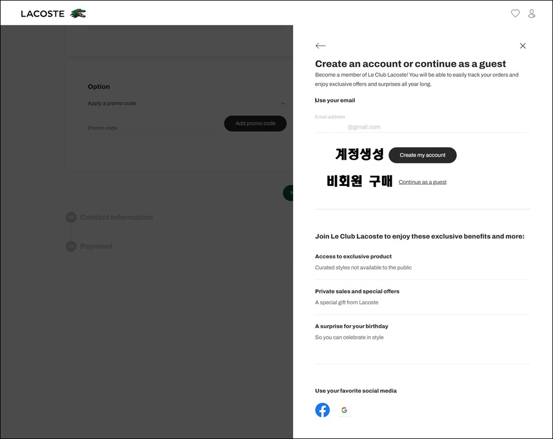Click 'Access to exclusive product' benefit
553x439 pixels.
[353, 257]
